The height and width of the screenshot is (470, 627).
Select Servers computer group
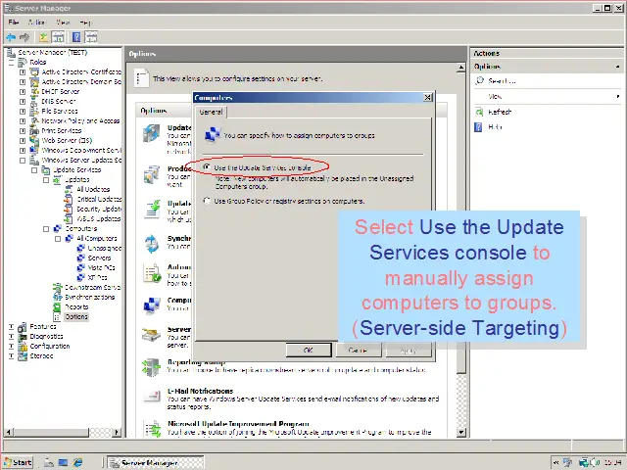pyautogui.click(x=99, y=258)
